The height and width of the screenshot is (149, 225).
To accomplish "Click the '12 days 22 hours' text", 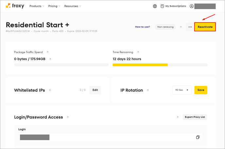I will click(127, 59).
